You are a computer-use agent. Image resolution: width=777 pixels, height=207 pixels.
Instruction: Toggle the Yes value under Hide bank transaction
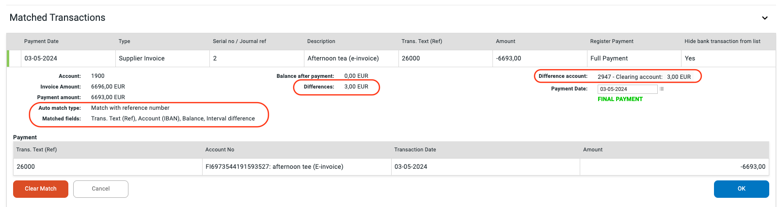(689, 59)
